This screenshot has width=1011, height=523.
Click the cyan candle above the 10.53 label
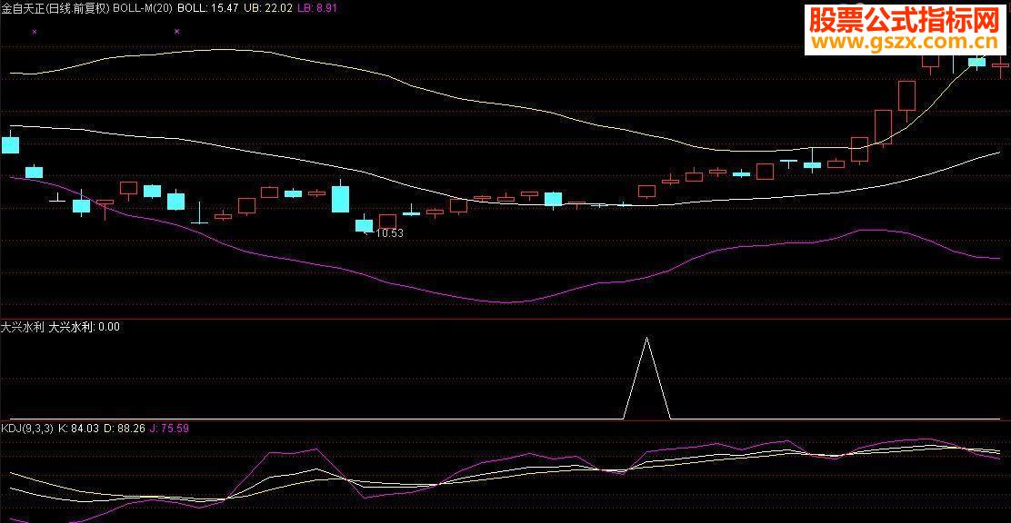click(365, 225)
